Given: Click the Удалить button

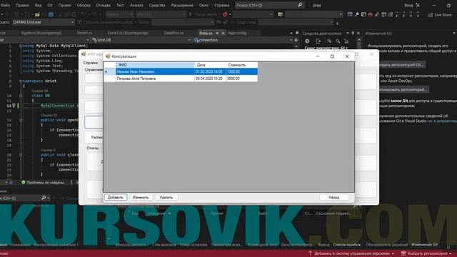Looking at the screenshot, I should coord(166,197).
